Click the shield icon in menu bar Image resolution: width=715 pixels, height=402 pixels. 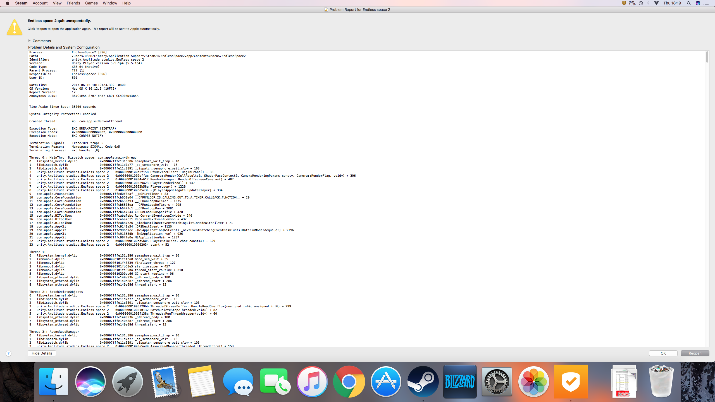click(624, 3)
